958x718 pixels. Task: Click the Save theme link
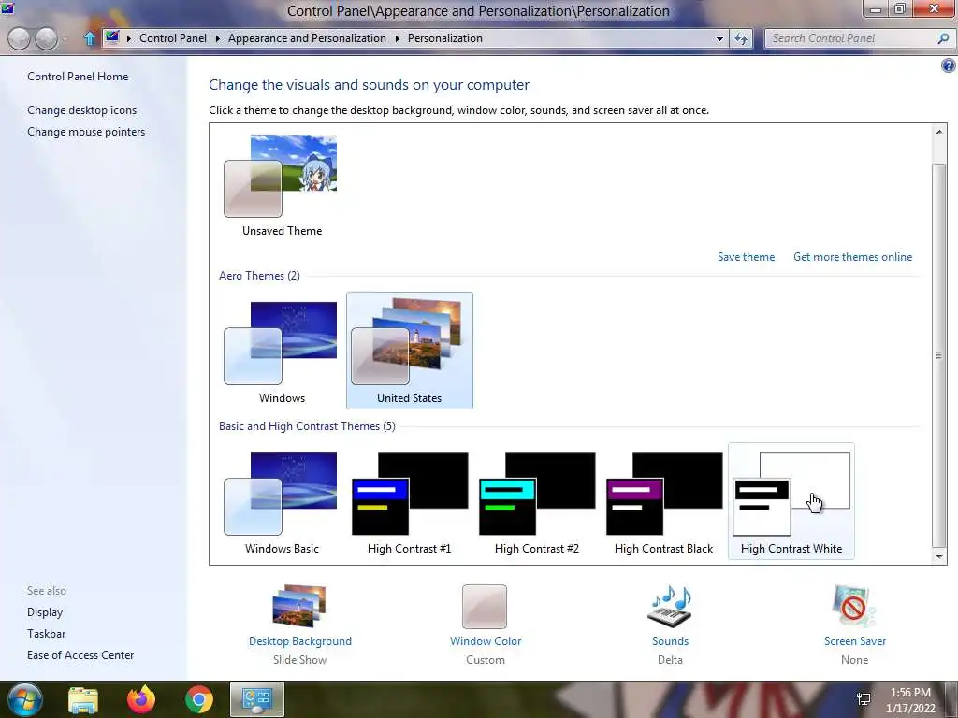tap(746, 257)
